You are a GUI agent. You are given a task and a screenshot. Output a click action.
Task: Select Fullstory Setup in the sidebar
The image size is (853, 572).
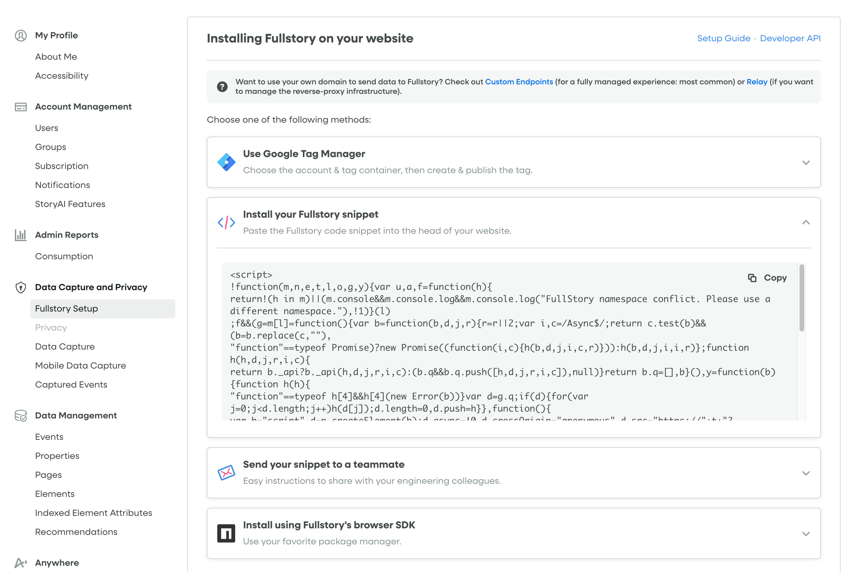coord(103,309)
